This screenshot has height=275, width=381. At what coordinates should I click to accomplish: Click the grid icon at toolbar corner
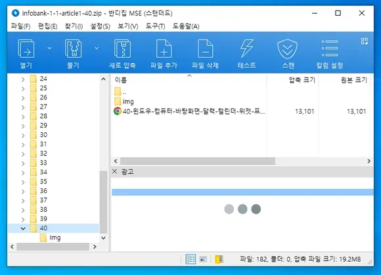click(x=364, y=41)
